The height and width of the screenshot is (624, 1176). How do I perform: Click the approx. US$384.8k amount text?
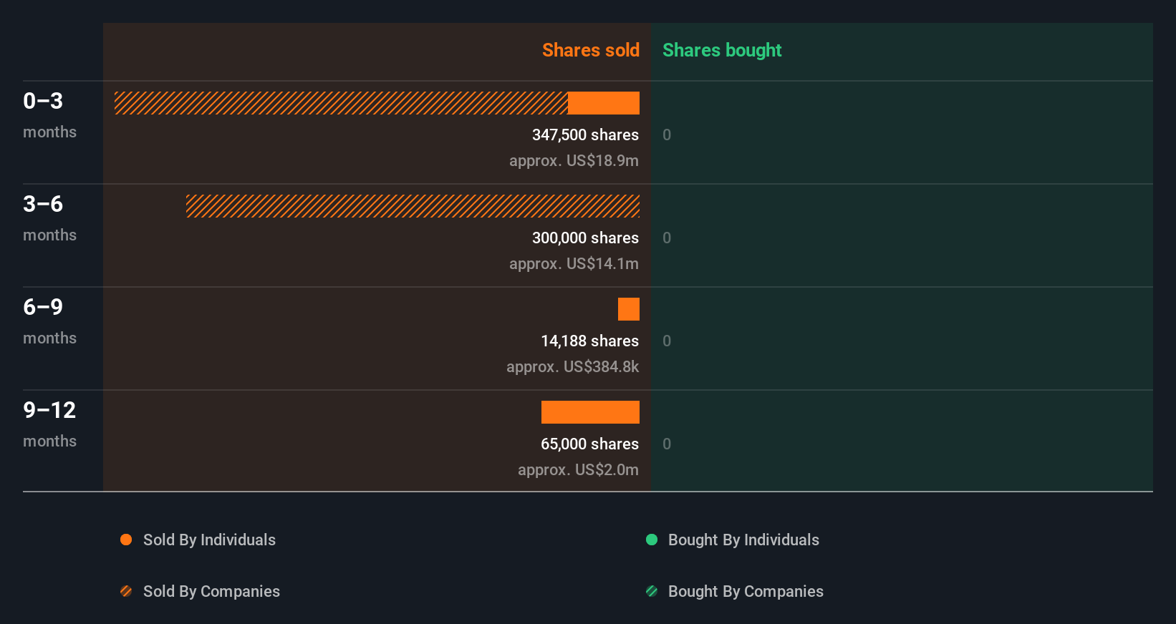coord(572,366)
